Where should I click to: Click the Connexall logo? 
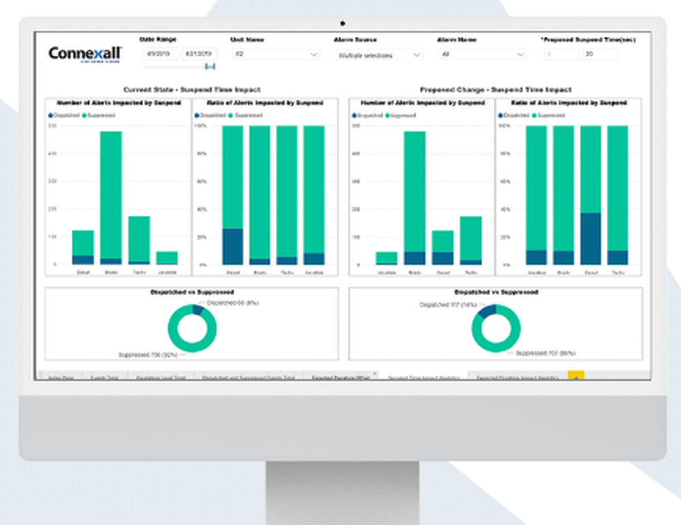(x=85, y=54)
